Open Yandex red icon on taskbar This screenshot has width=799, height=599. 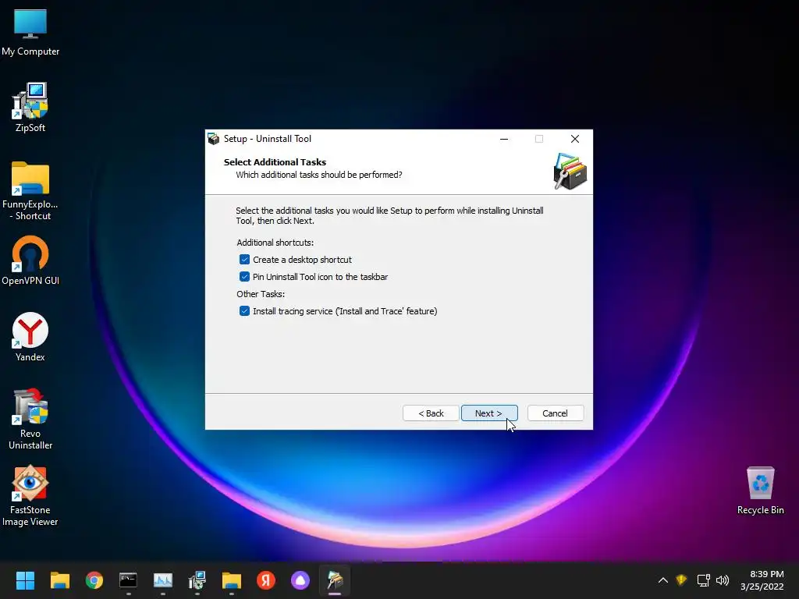tap(266, 580)
